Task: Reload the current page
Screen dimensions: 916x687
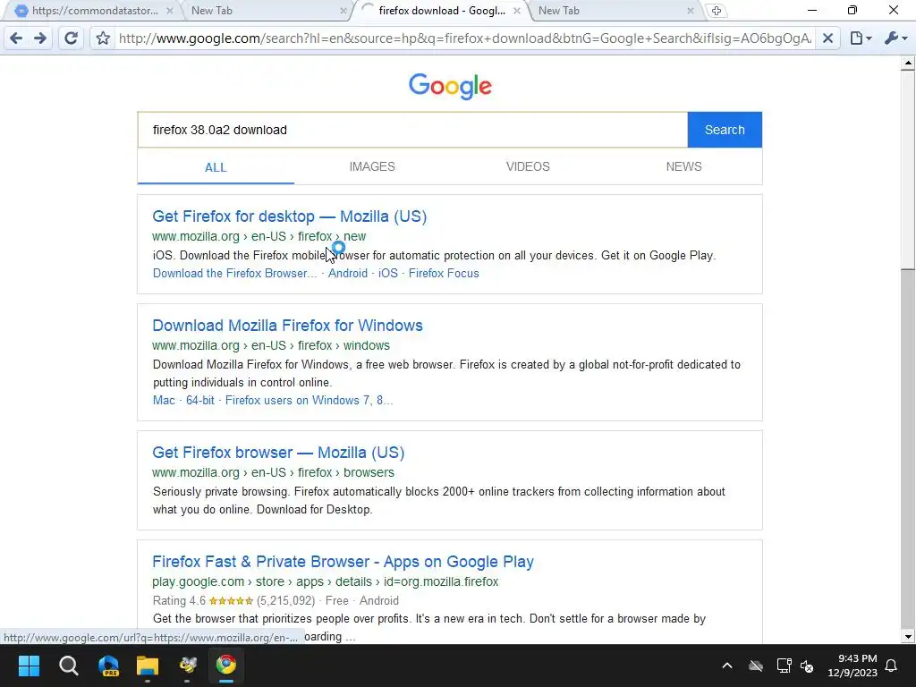Action: pyautogui.click(x=71, y=38)
